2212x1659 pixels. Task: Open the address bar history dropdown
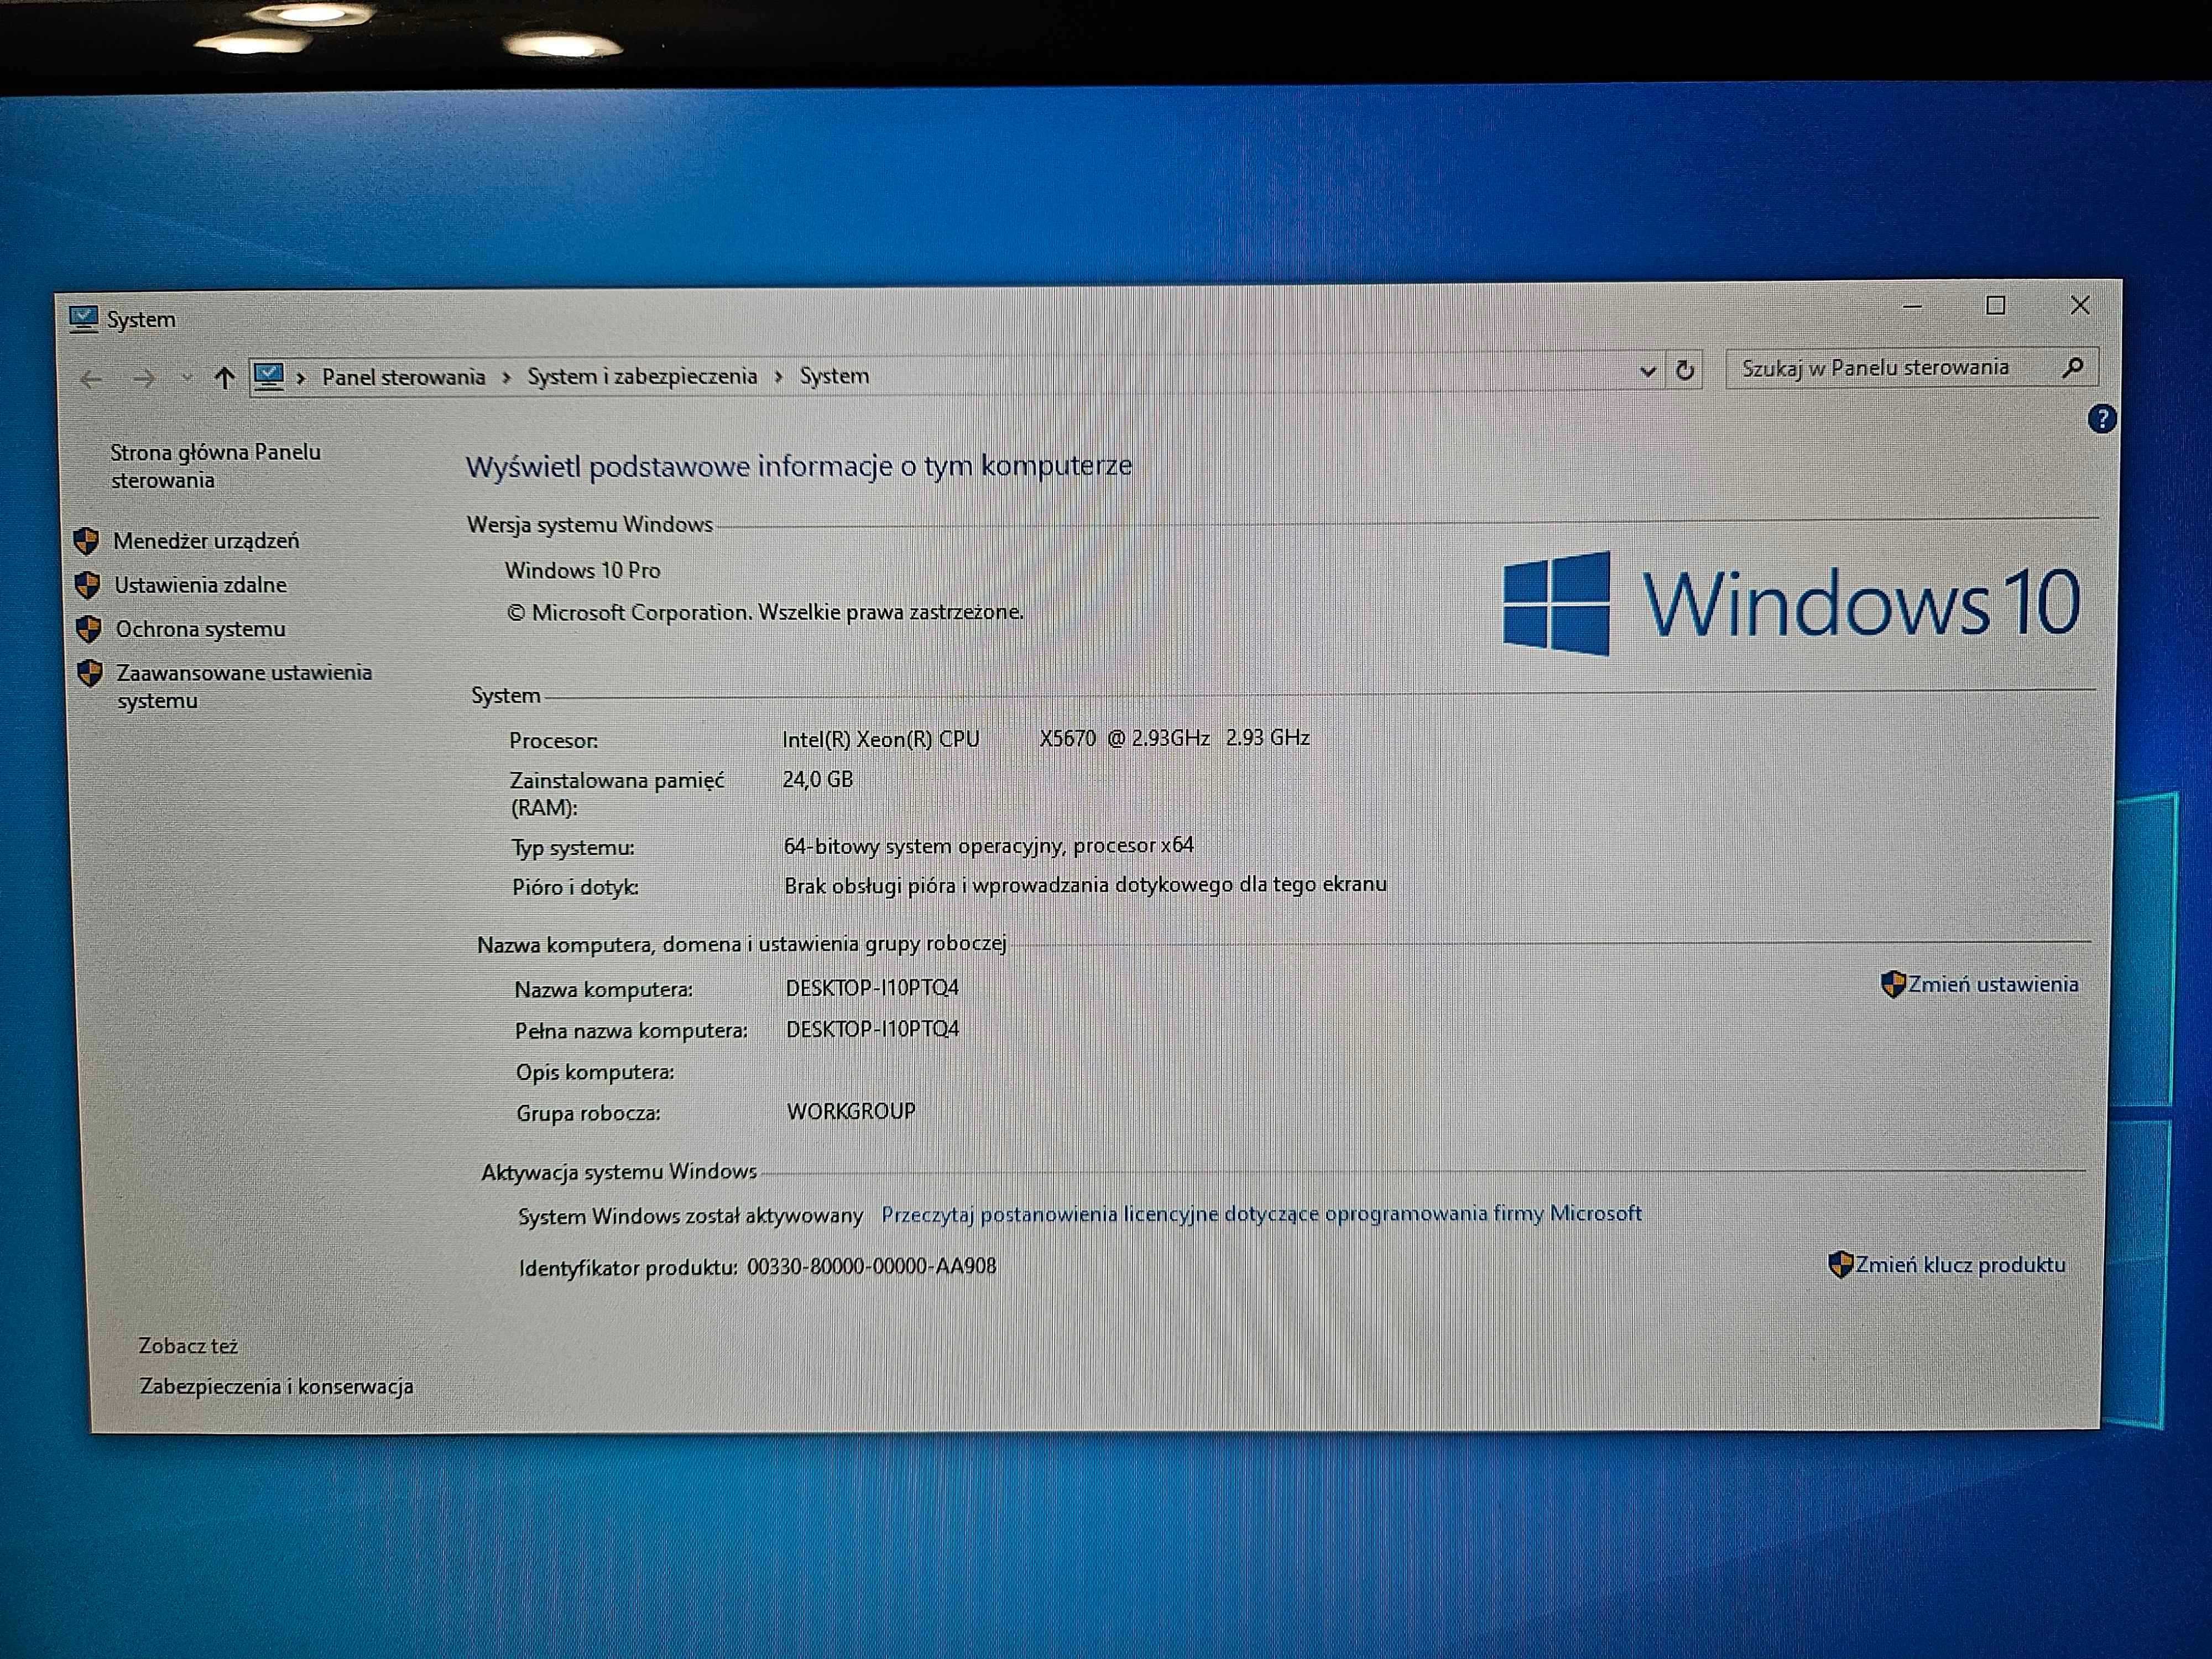(x=1647, y=371)
